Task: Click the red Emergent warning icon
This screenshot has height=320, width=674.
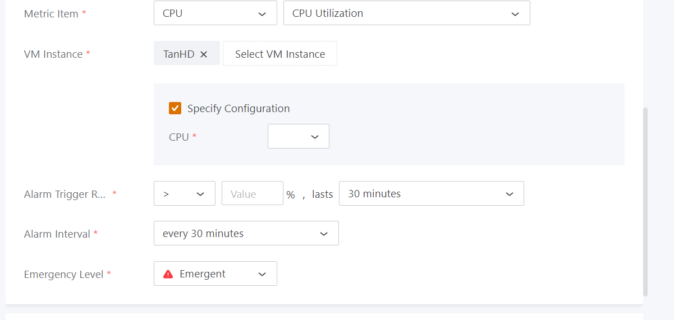Action: coord(168,274)
